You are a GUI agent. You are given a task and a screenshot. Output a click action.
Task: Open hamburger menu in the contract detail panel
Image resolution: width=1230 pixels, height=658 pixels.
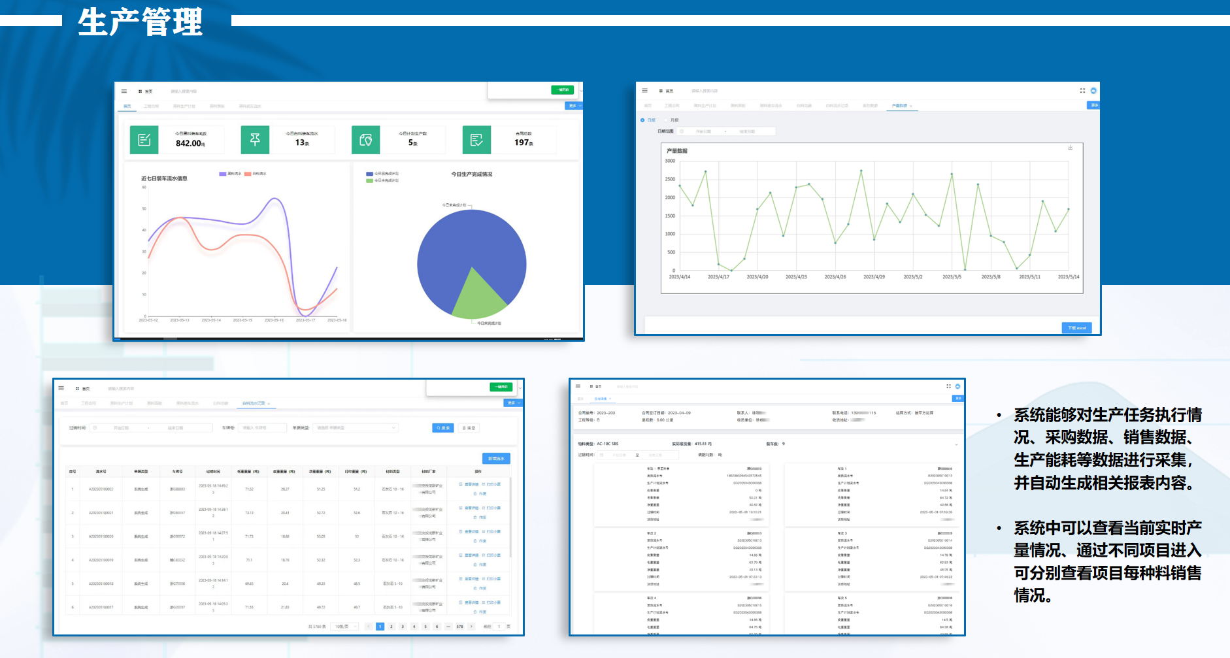click(578, 386)
